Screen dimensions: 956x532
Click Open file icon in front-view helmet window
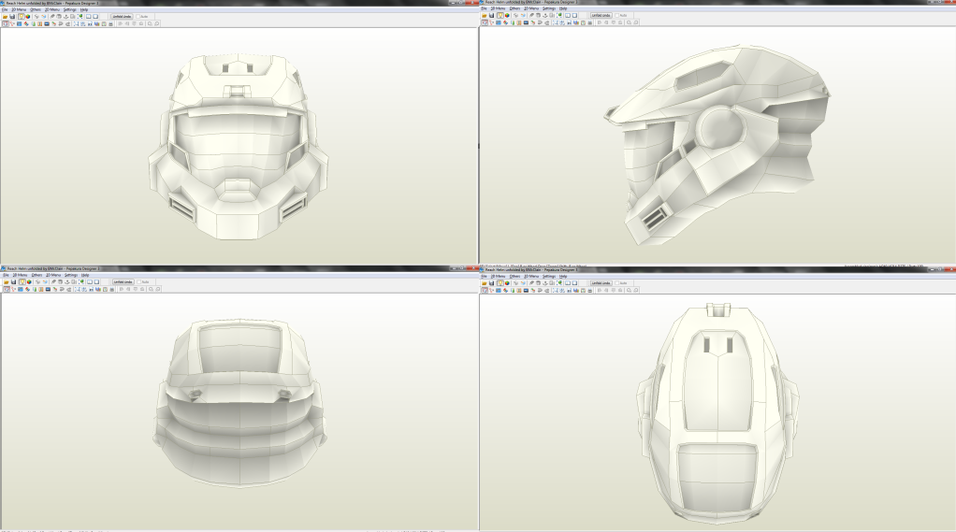pyautogui.click(x=5, y=16)
